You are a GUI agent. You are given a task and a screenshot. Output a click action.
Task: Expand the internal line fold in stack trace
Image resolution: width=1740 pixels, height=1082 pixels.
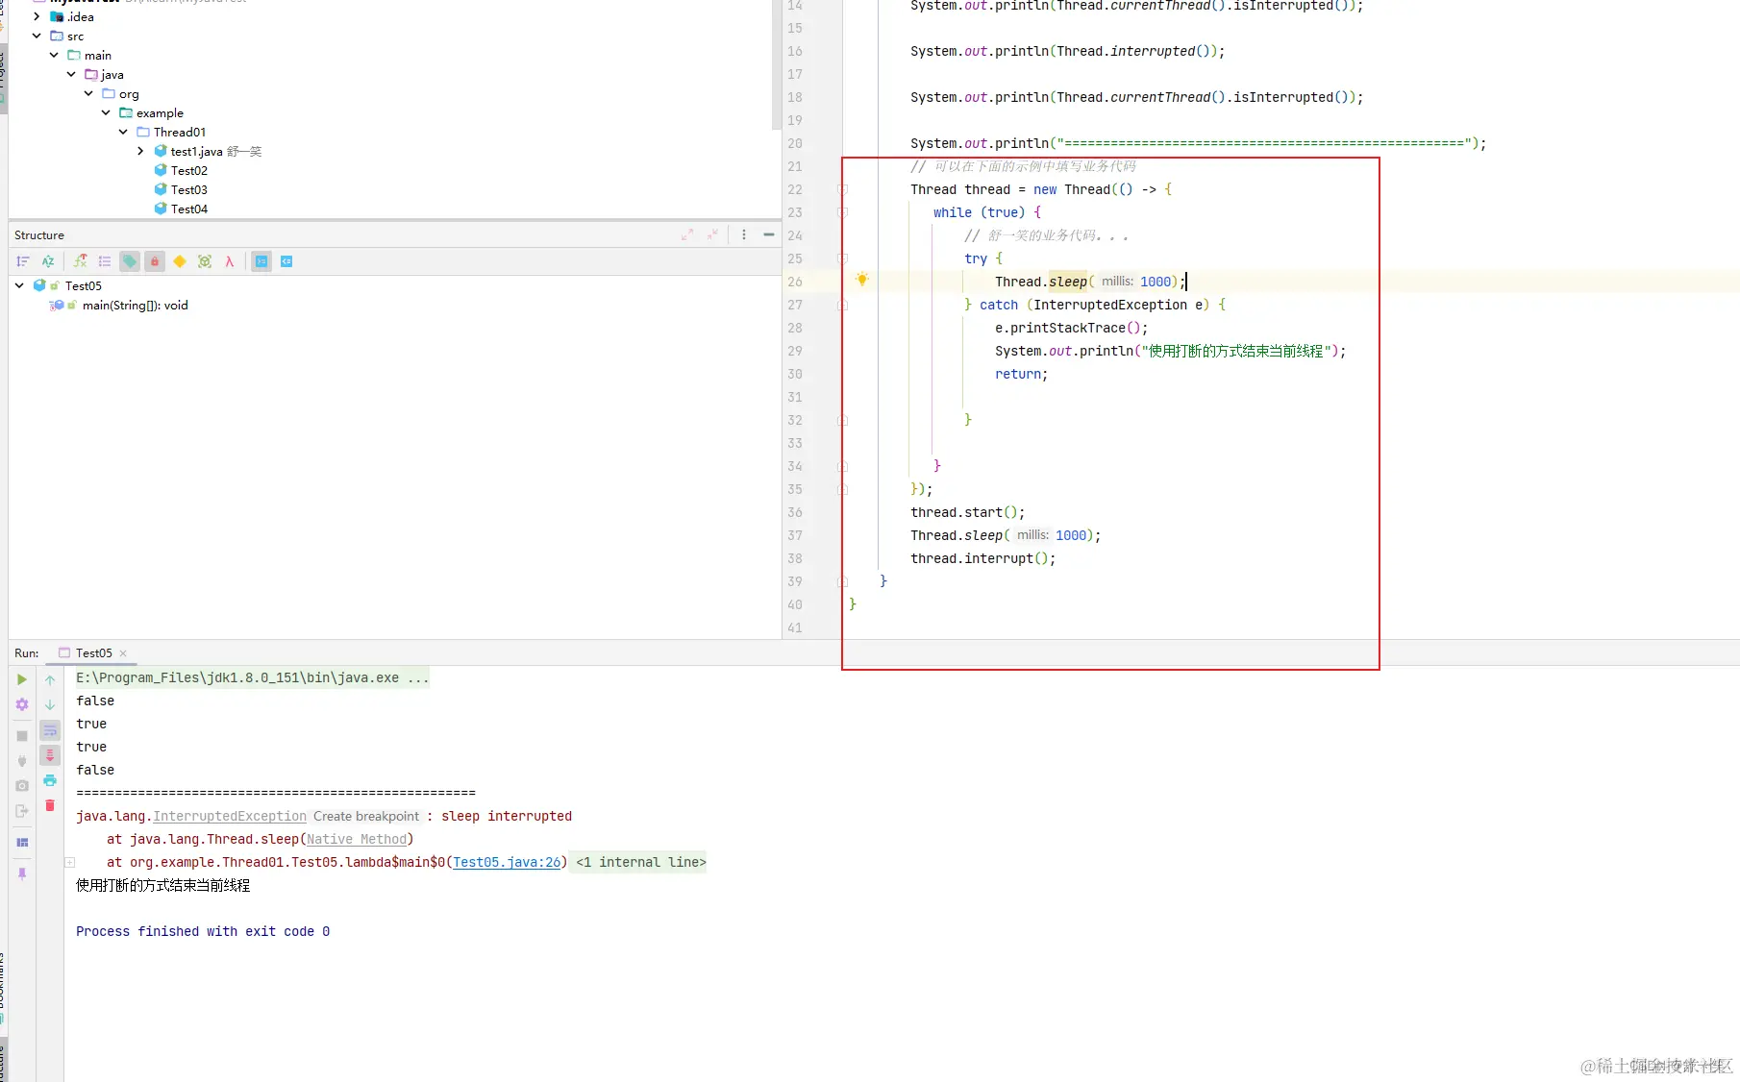[69, 862]
